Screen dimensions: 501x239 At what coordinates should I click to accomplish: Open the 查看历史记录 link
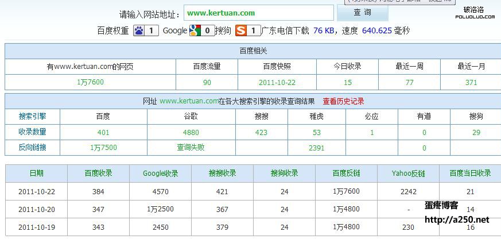(x=343, y=101)
